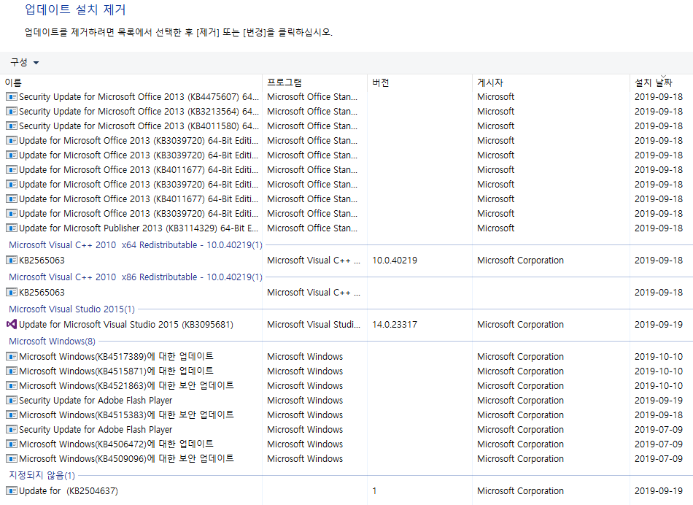Viewport: 693px width, 505px height.
Task: Select the Security Update for Office 2013 (KB4011580) entry
Action: coord(139,126)
